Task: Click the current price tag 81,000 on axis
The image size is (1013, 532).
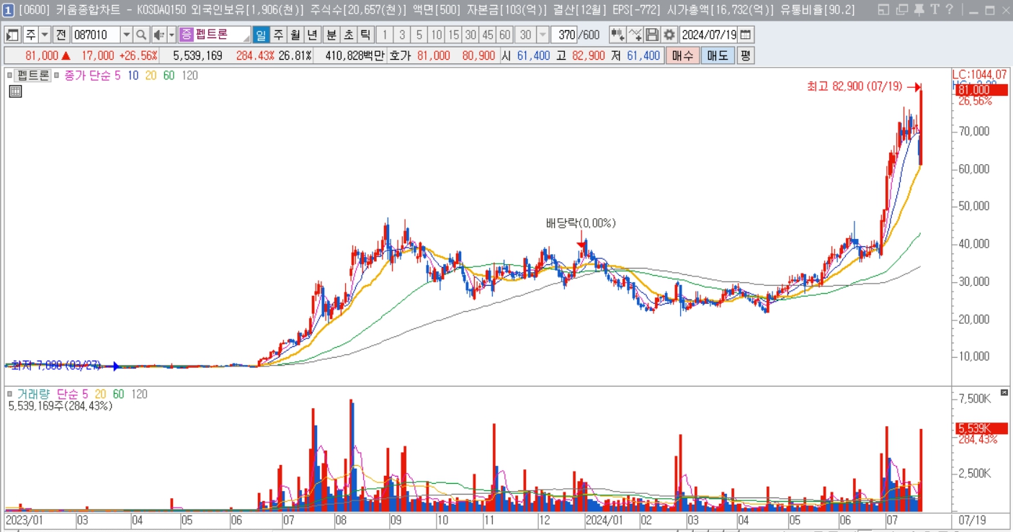Action: click(x=980, y=90)
